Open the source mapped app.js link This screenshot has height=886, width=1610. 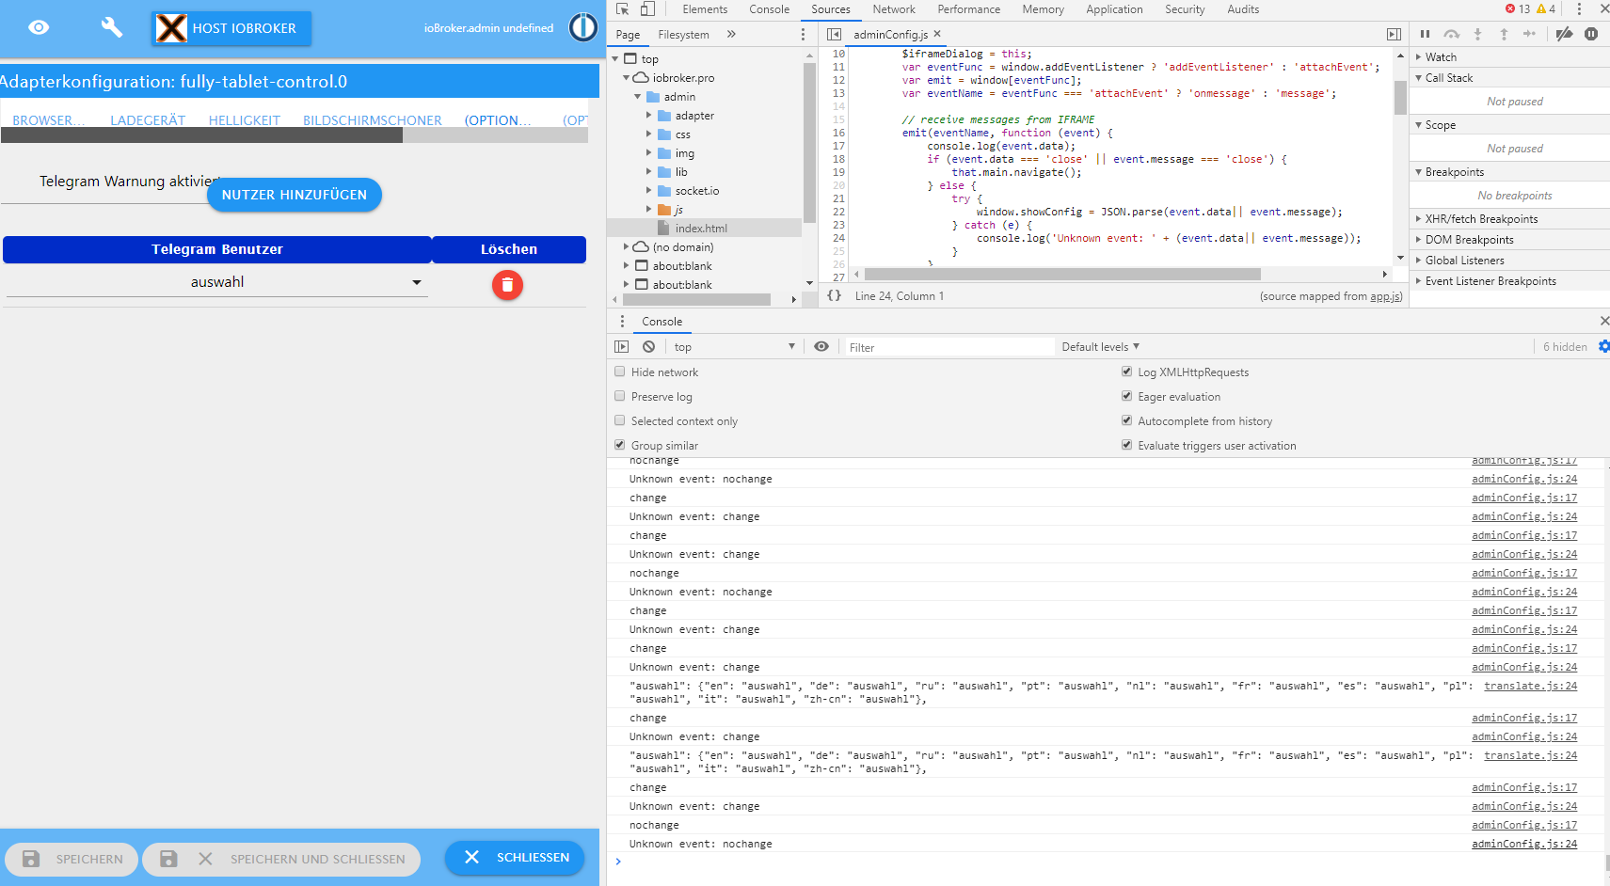[1384, 296]
